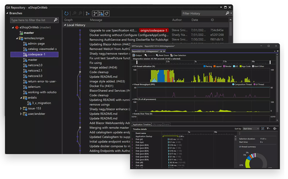Collapse the ardalis folder

coord(21,98)
